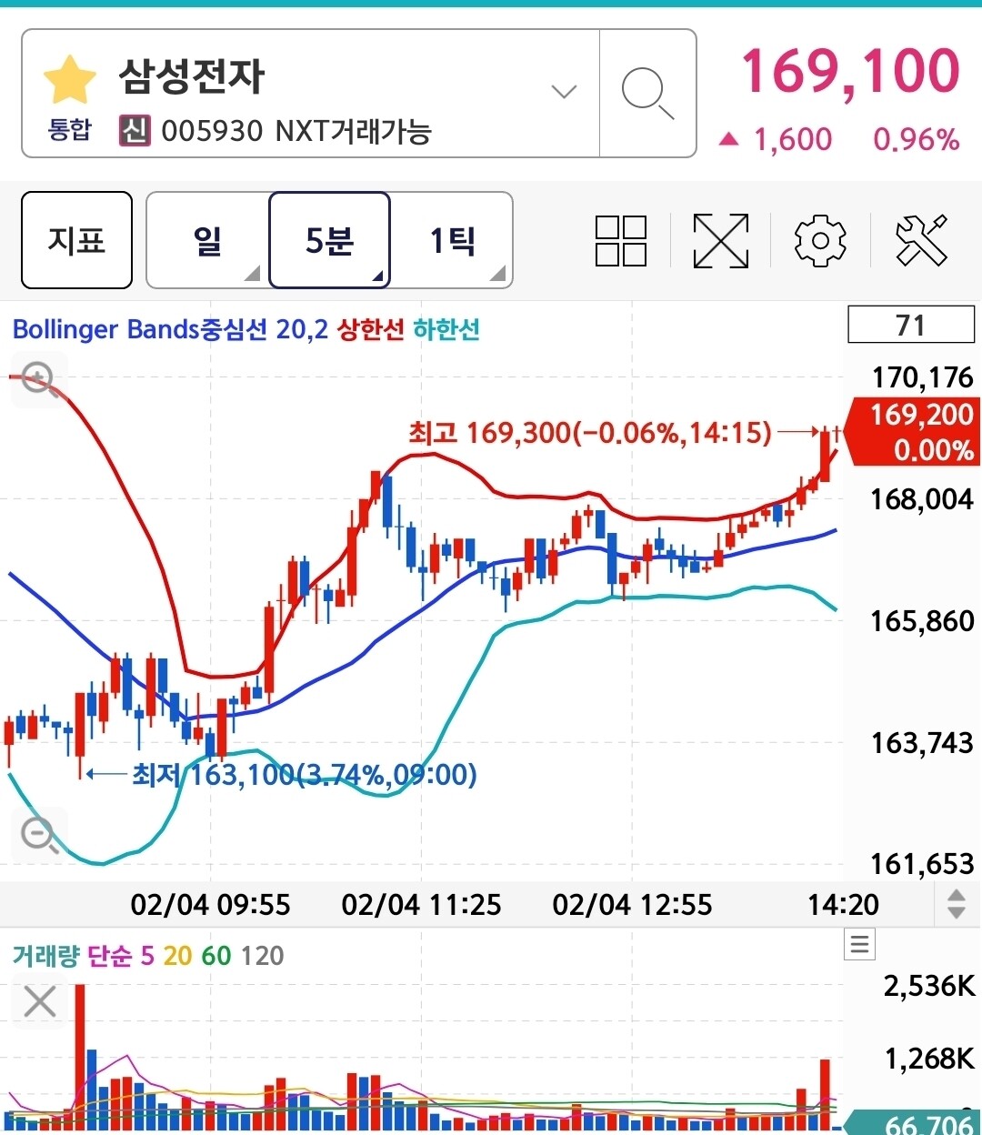This screenshot has height=1135, width=982.
Task: Select the 일 daily chart tab
Action: [x=208, y=240]
